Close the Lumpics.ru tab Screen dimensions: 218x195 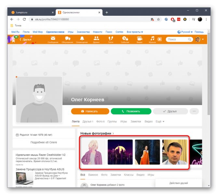pos(53,12)
